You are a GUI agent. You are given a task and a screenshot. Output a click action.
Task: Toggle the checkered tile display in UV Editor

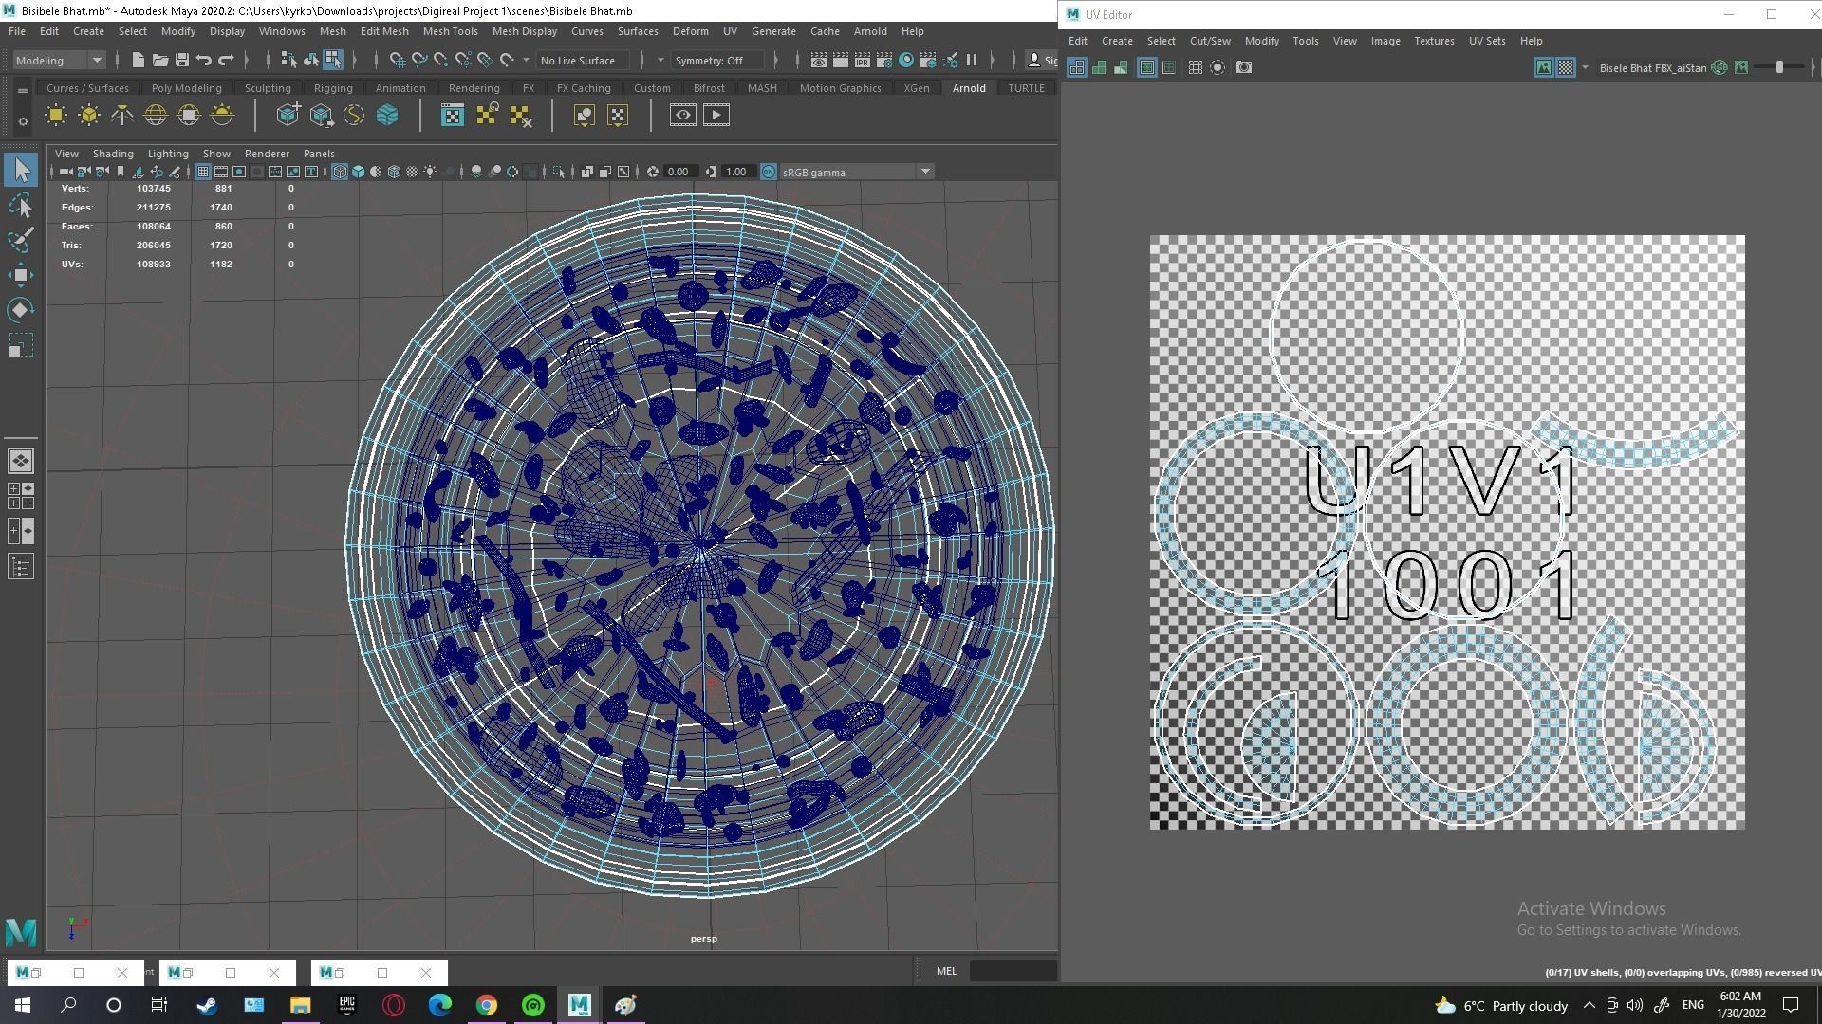pos(1566,67)
